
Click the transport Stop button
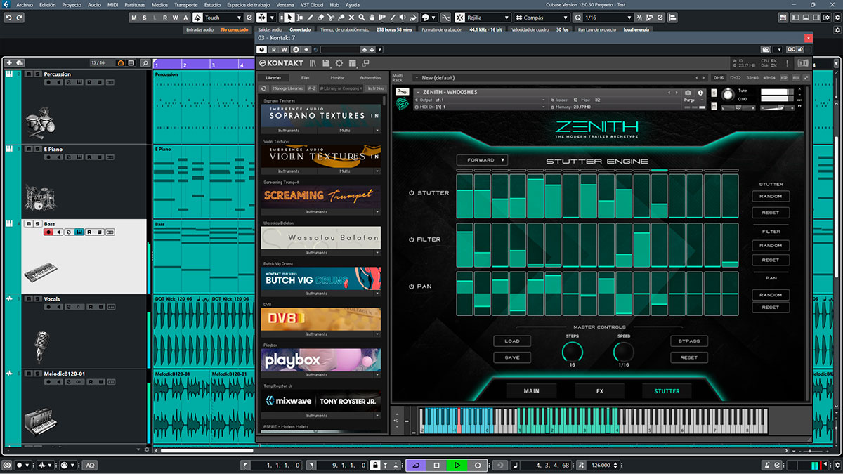pyautogui.click(x=437, y=465)
